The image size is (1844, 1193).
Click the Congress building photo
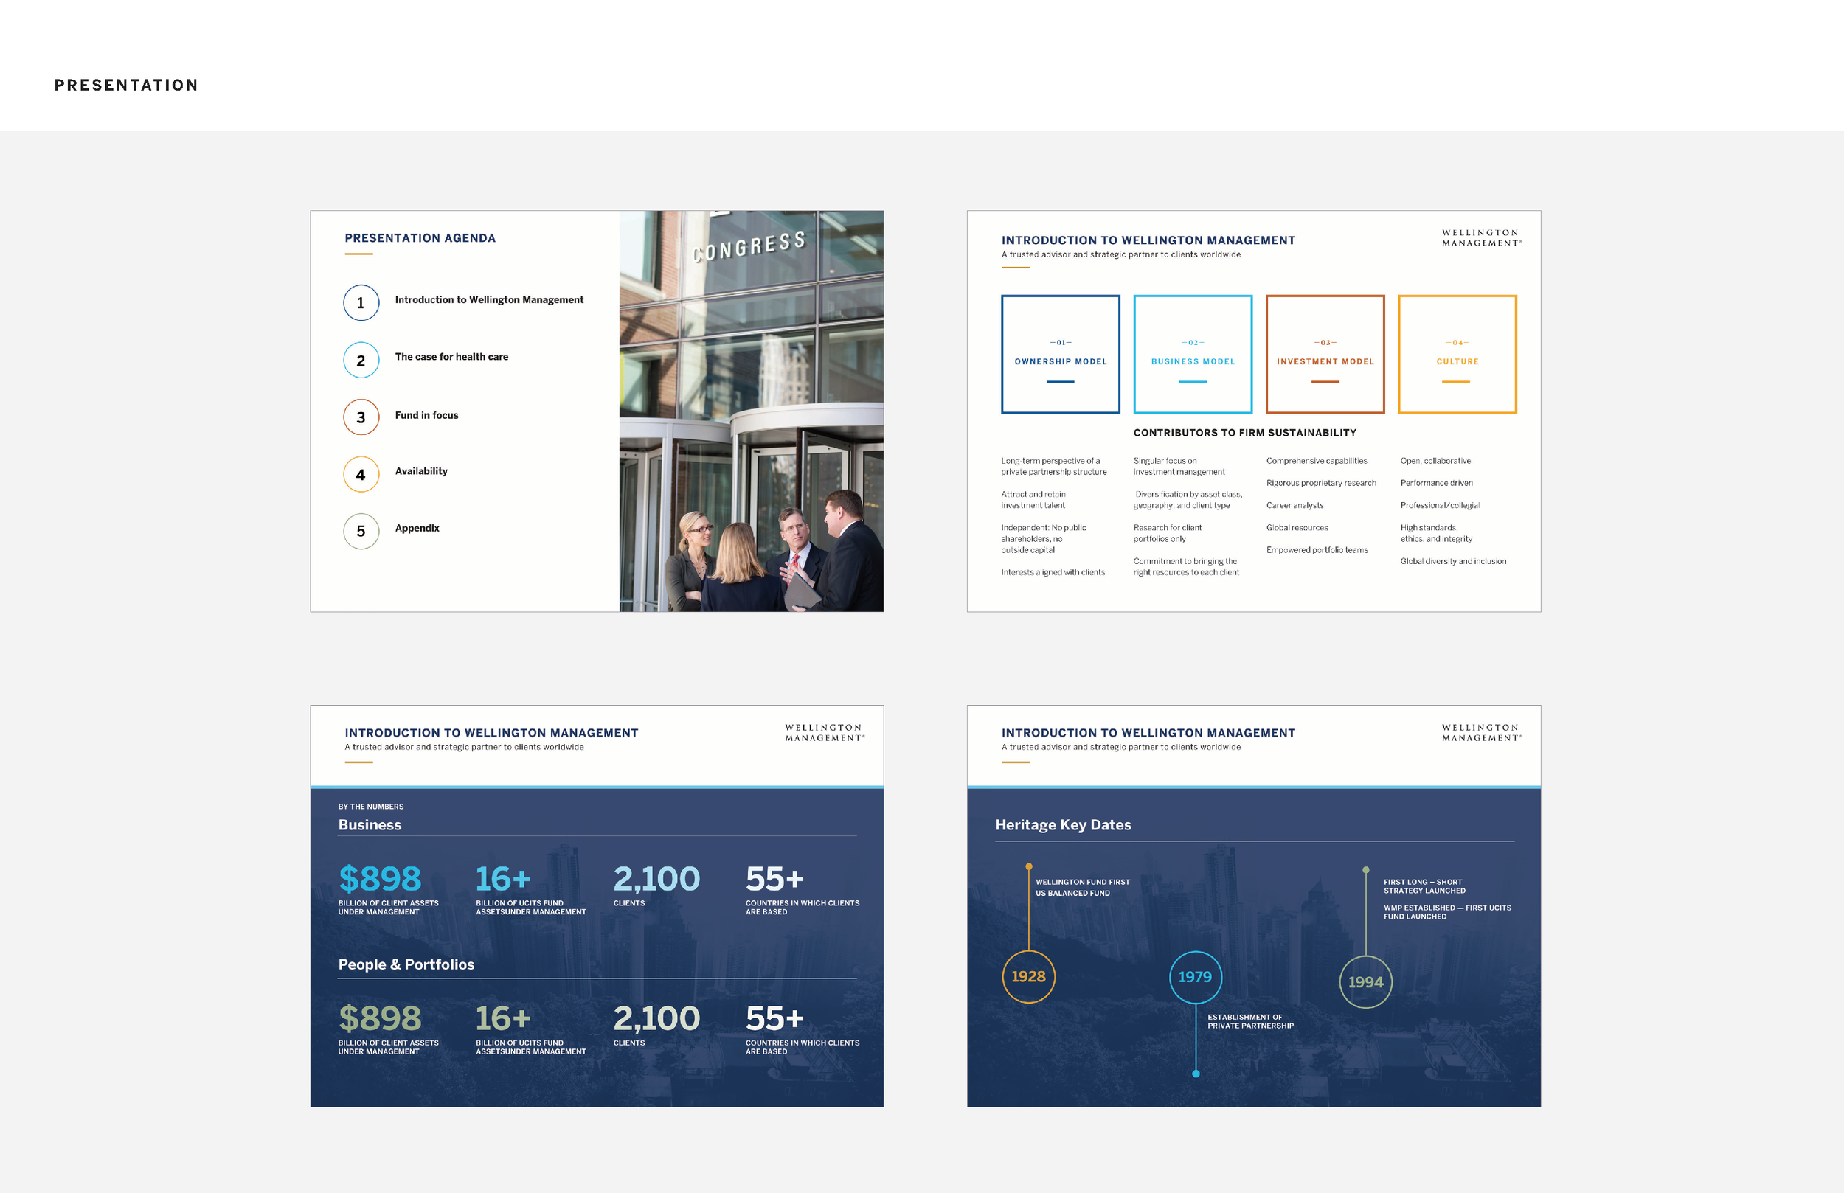(x=752, y=411)
